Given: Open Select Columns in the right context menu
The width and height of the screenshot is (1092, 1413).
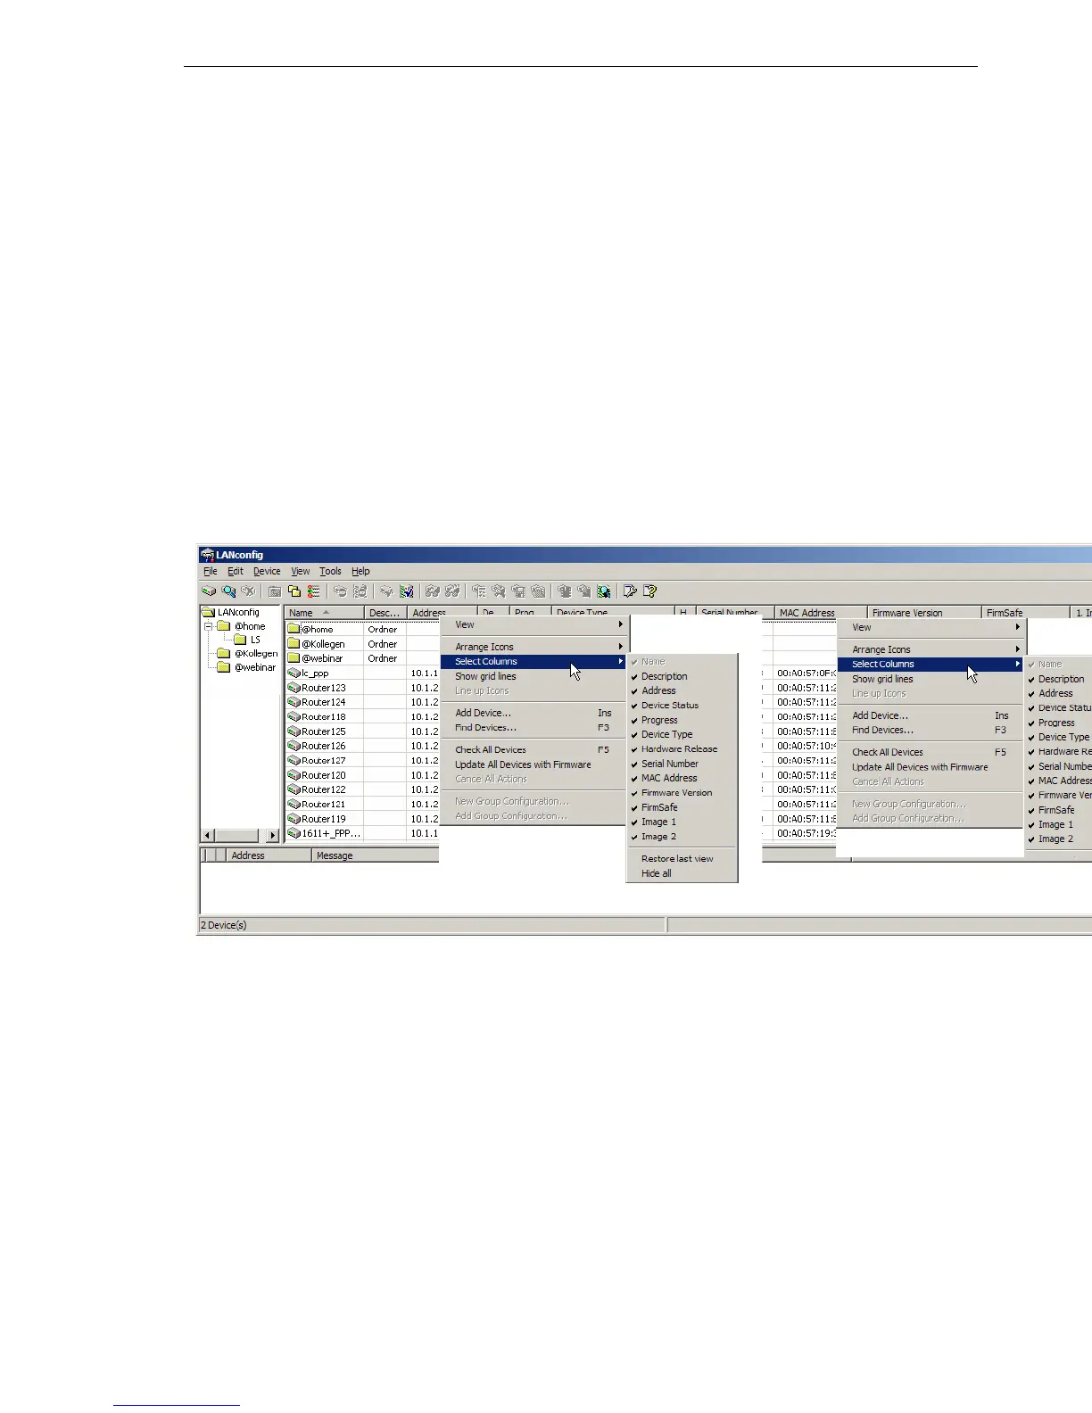Looking at the screenshot, I should (931, 664).
